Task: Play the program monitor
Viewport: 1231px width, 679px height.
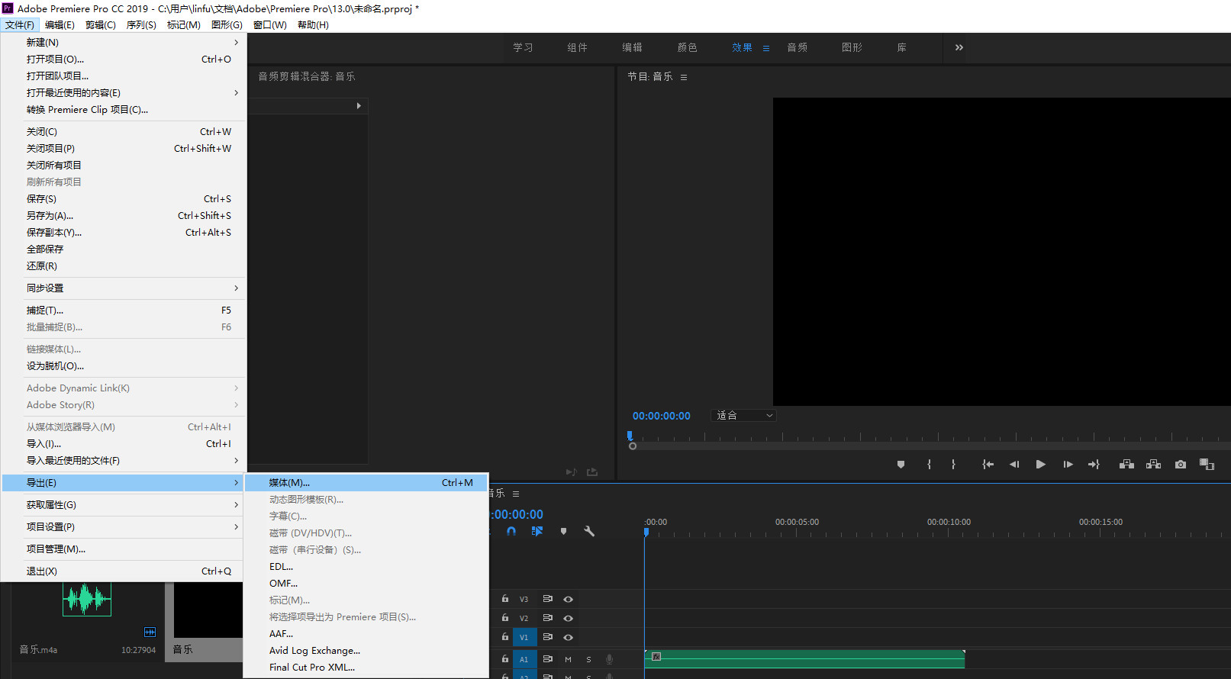Action: 1040,464
